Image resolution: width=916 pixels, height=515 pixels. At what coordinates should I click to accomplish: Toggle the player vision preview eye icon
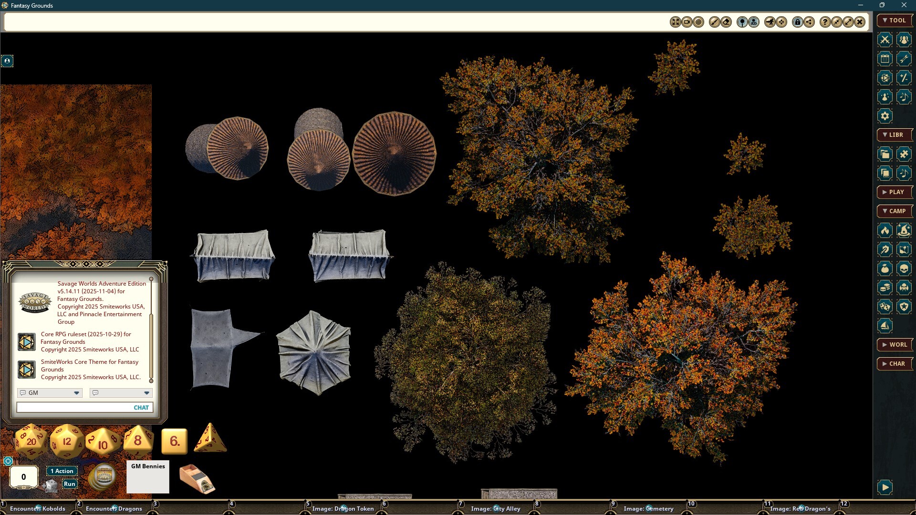tap(754, 21)
